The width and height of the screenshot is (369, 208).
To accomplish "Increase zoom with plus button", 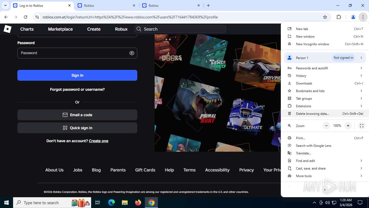I will pyautogui.click(x=348, y=126).
